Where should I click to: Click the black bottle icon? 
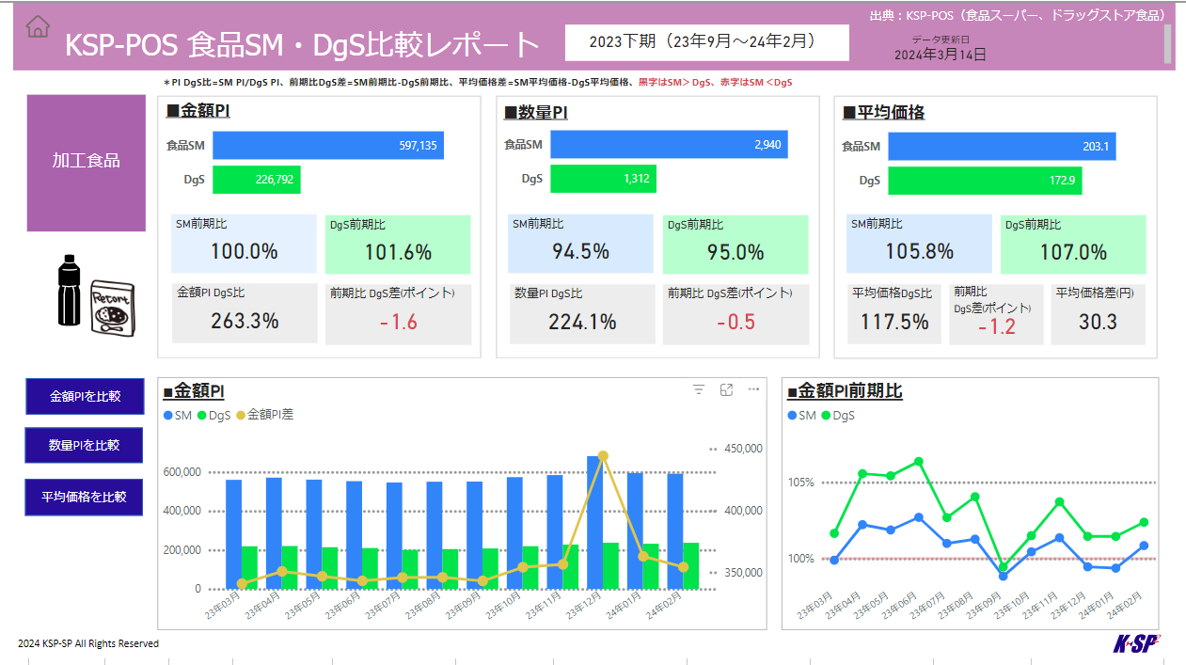click(x=69, y=290)
